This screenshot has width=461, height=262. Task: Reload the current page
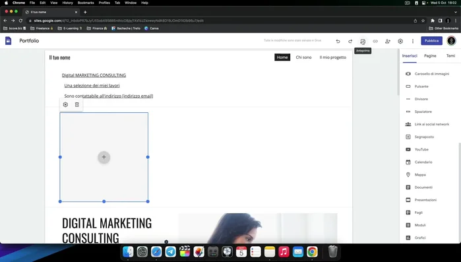click(x=20, y=20)
